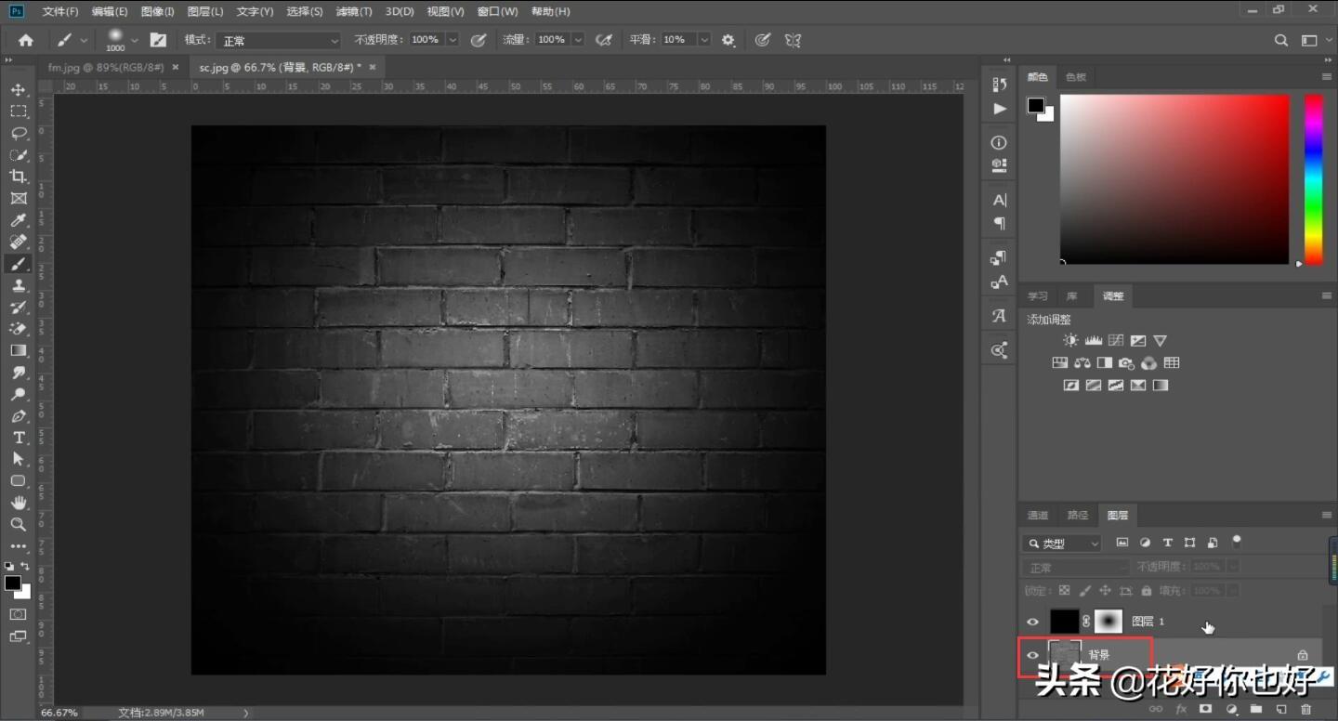Select the Lasso tool
This screenshot has height=721, width=1338.
tap(18, 133)
